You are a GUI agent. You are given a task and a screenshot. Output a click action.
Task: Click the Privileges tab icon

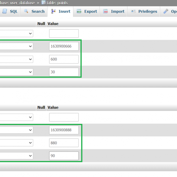pos(133,12)
